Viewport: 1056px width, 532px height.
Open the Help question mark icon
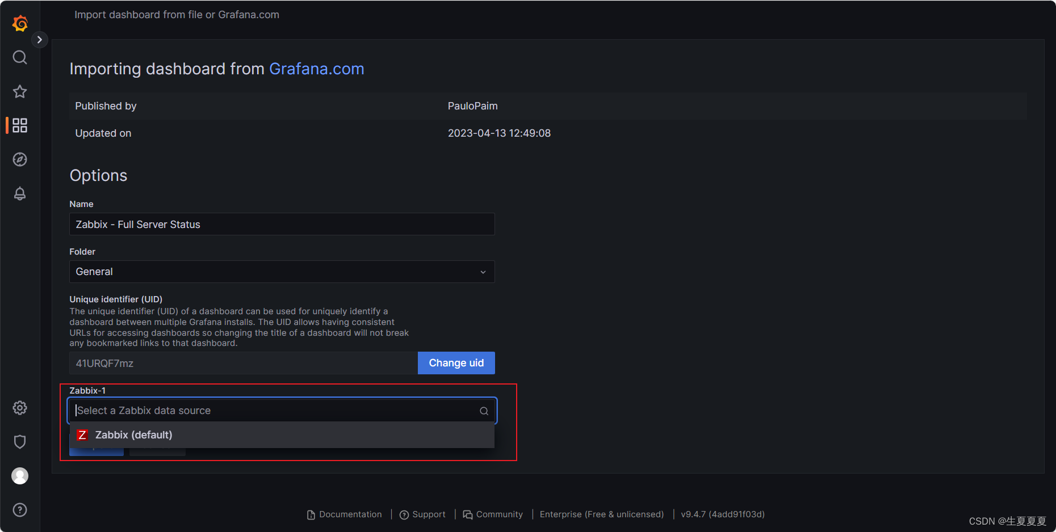coord(20,510)
